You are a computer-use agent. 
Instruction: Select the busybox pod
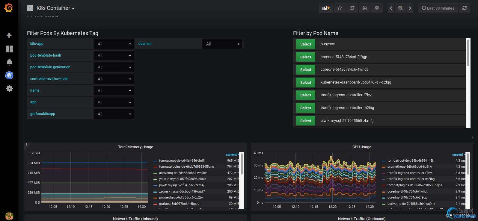tap(306, 44)
